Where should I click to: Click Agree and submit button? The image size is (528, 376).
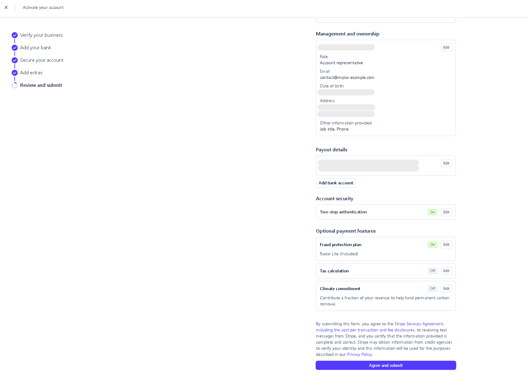(x=386, y=365)
